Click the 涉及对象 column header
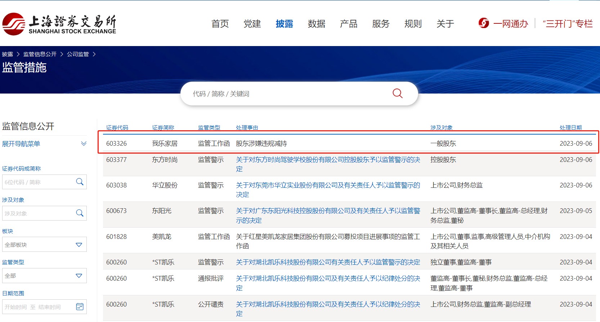The height and width of the screenshot is (322, 600). tap(441, 127)
